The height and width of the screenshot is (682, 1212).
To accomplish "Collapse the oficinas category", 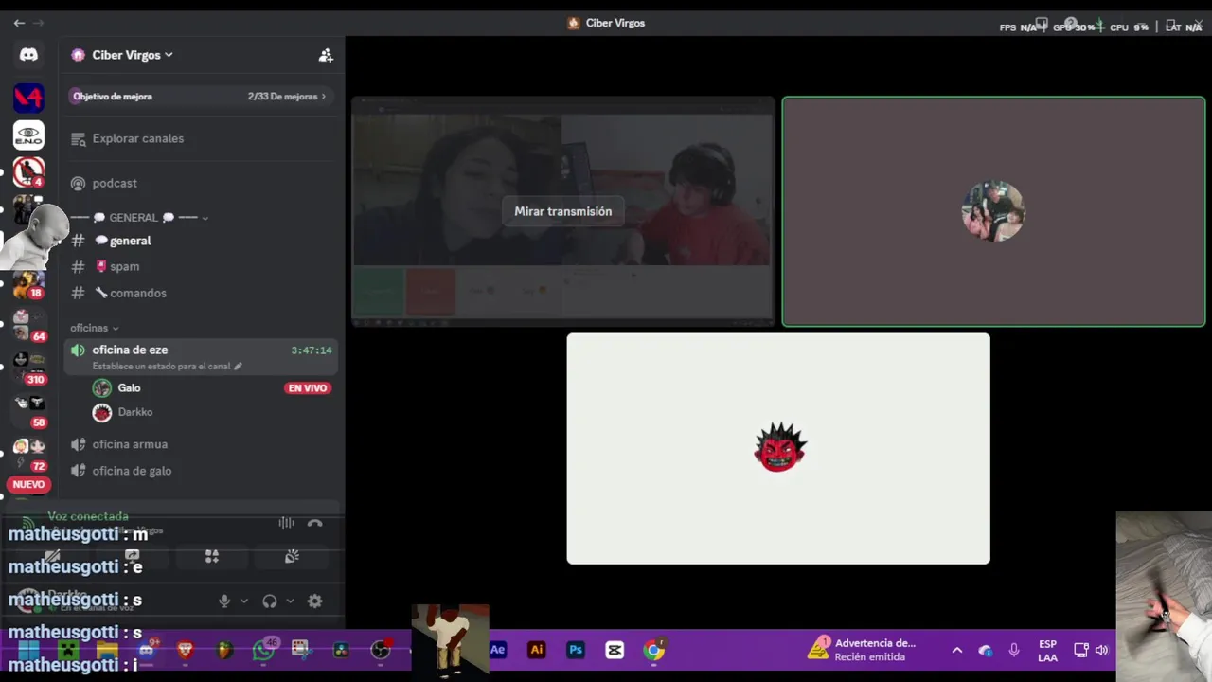I will coord(94,328).
